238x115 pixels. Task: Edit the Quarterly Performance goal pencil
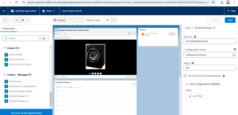pos(80,87)
